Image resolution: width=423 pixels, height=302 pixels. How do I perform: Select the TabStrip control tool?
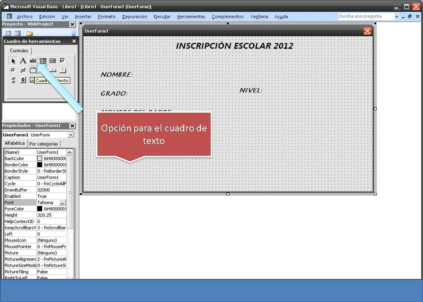pos(53,70)
